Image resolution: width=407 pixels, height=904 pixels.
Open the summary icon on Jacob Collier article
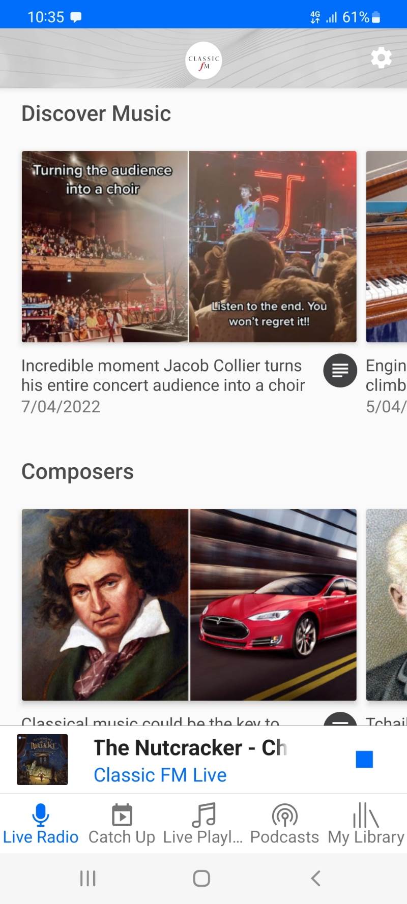click(340, 371)
